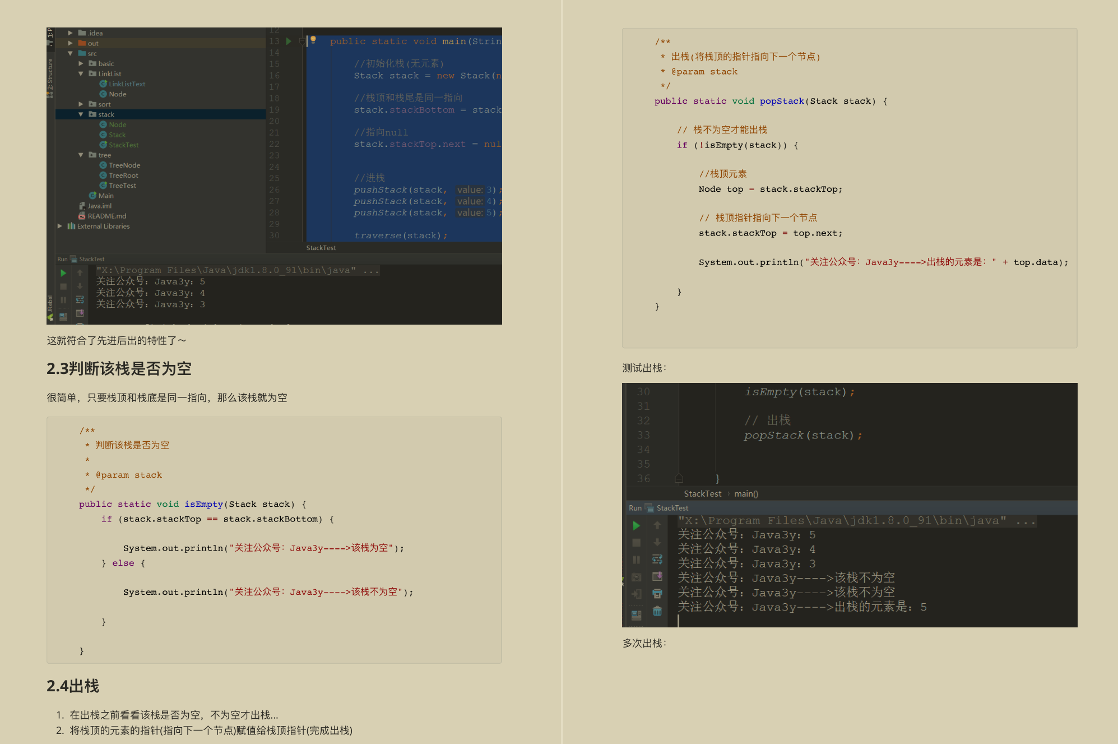Viewport: 1118px width, 744px height.
Task: Click soft-wrap icon in popStack run console
Action: coord(657,560)
